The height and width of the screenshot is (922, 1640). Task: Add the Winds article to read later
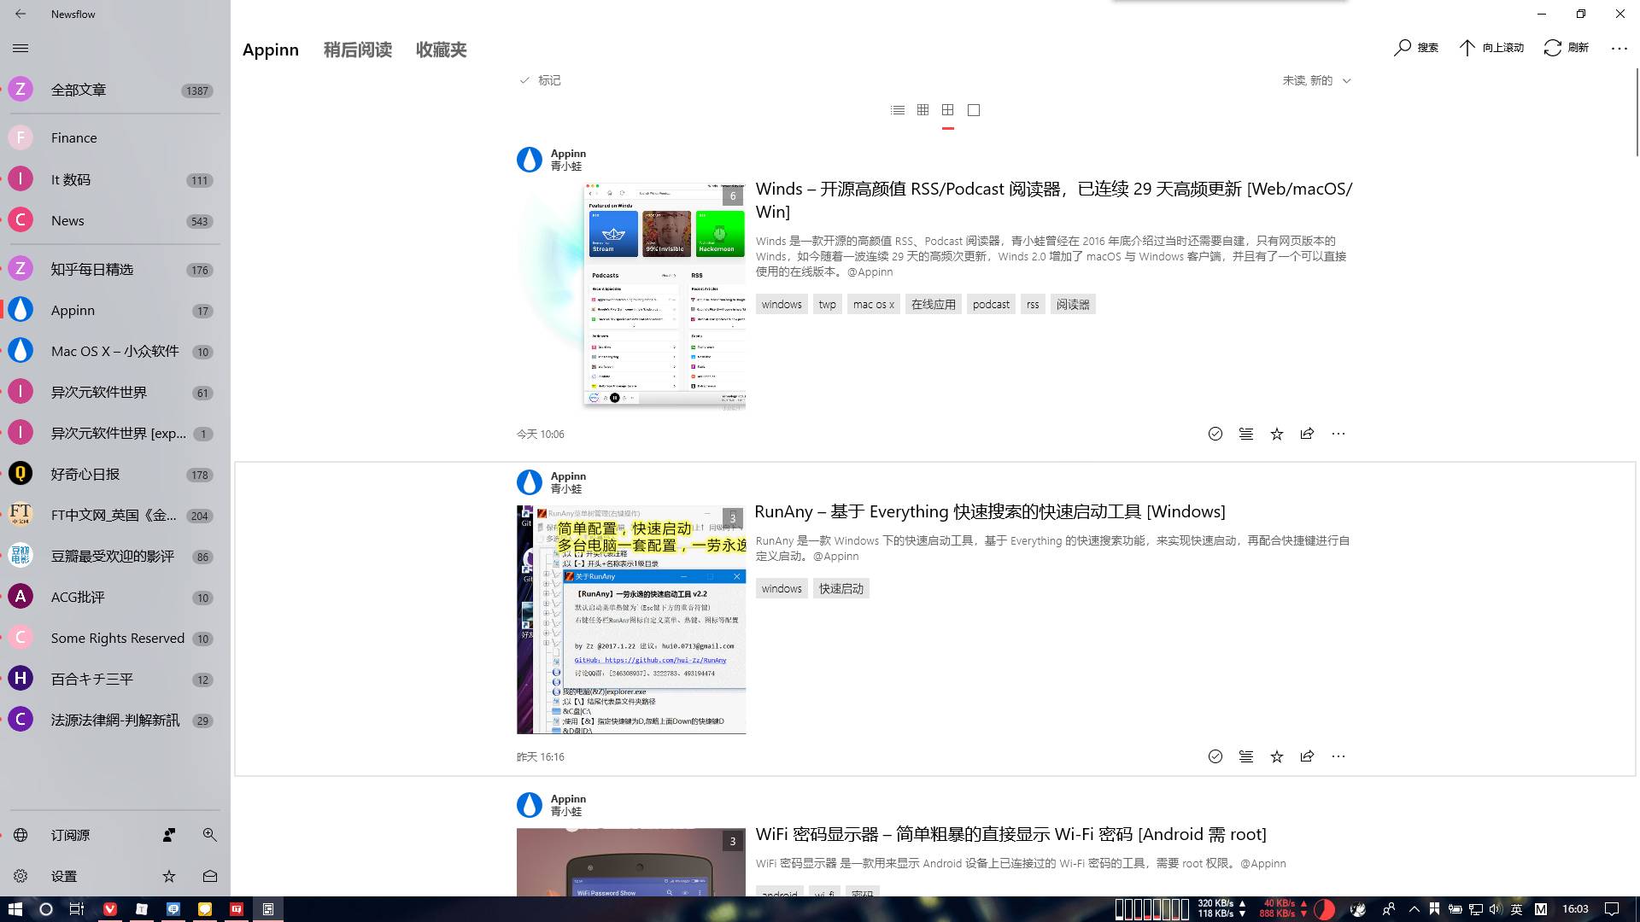pos(1246,434)
